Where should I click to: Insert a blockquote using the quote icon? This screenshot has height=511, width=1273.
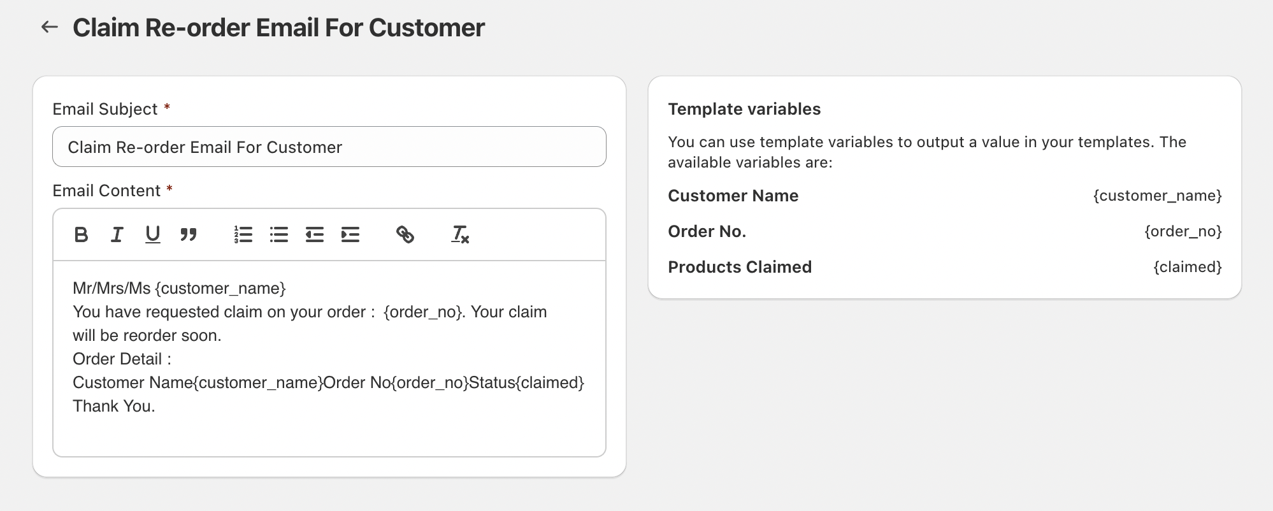pos(188,234)
